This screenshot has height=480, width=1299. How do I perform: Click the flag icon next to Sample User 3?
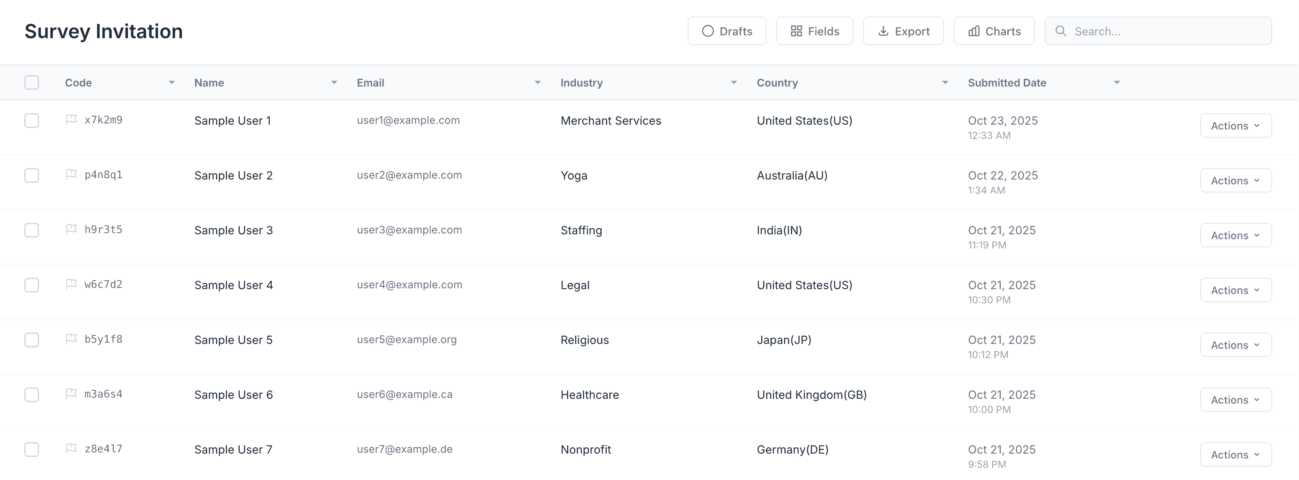point(71,229)
